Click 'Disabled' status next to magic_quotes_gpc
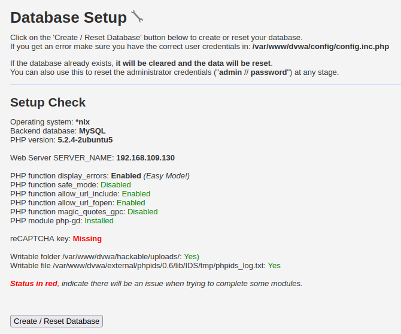This screenshot has height=334, width=401. 142,212
